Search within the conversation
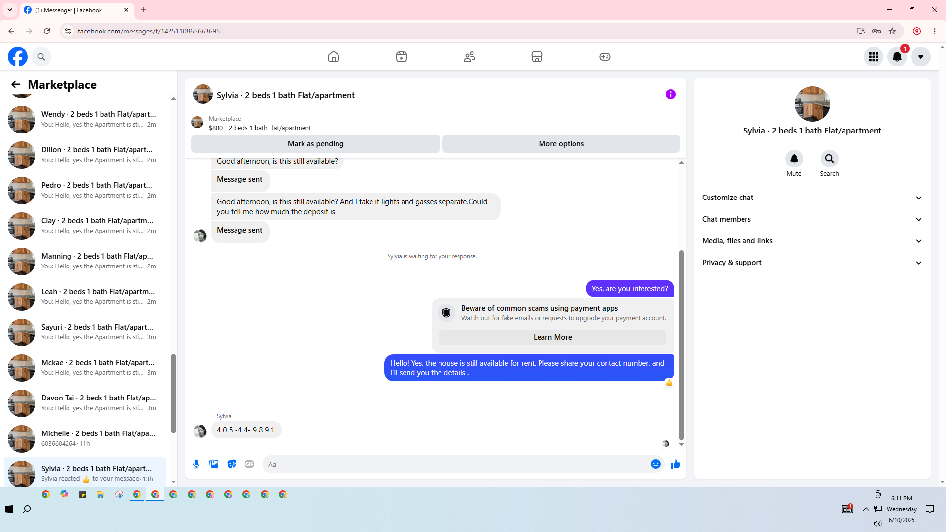This screenshot has height=532, width=946. [830, 159]
